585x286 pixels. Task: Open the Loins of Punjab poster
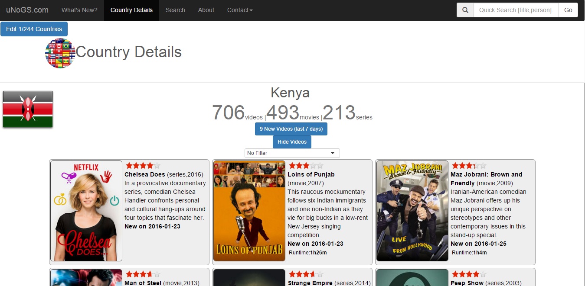(249, 211)
